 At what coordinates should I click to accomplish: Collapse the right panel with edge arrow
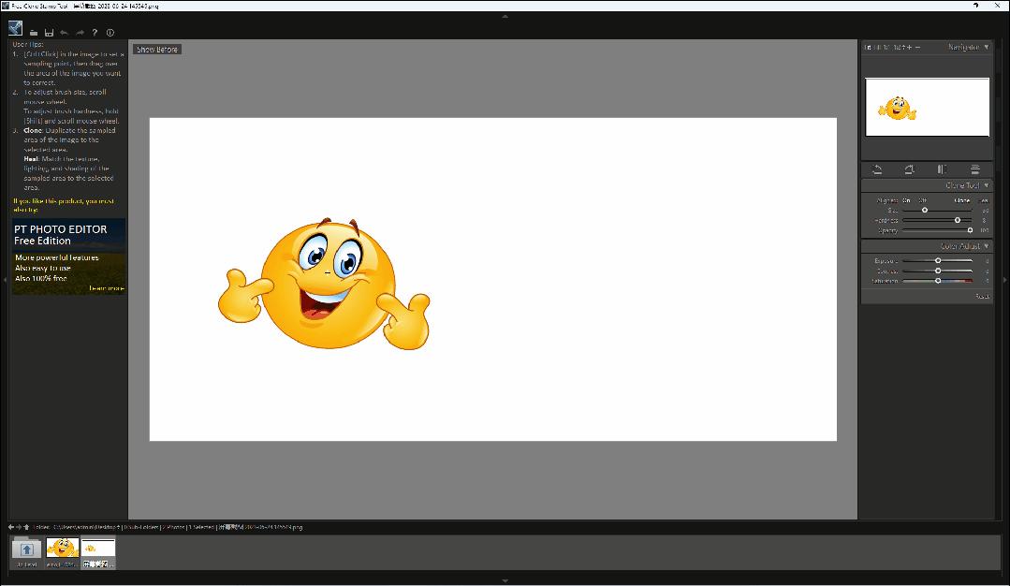pyautogui.click(x=1004, y=280)
